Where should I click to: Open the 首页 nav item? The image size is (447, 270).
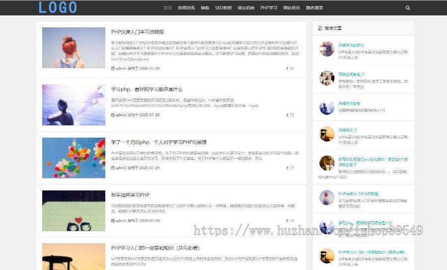(x=168, y=7)
